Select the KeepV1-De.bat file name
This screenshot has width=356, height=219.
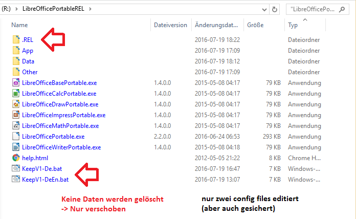[42, 169]
